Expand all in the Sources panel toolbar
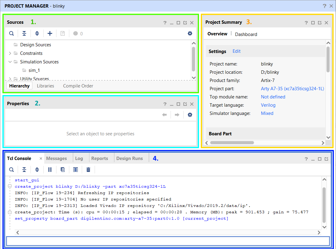The height and width of the screenshot is (249, 336). 37,33
